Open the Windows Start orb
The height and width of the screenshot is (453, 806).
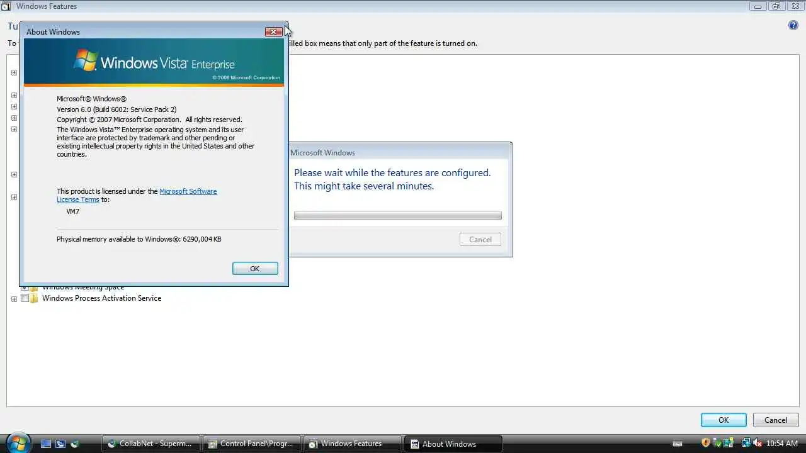tap(17, 443)
